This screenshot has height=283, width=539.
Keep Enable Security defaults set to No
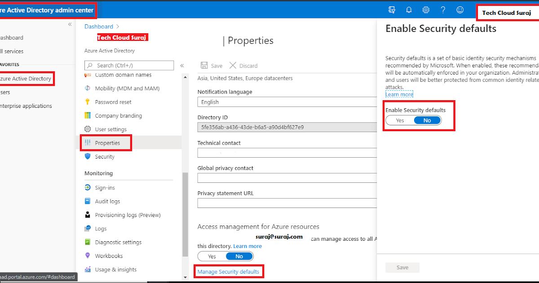pyautogui.click(x=427, y=120)
